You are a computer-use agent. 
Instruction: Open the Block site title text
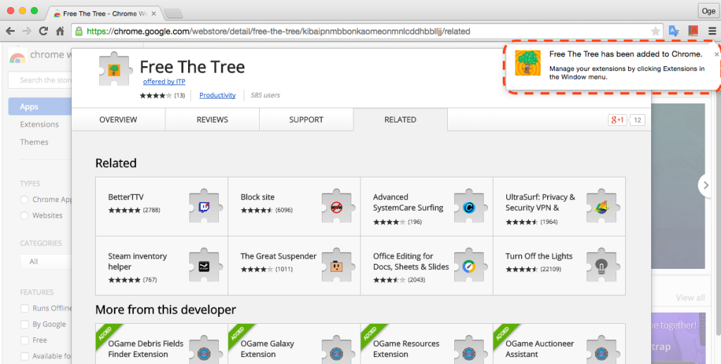click(258, 196)
